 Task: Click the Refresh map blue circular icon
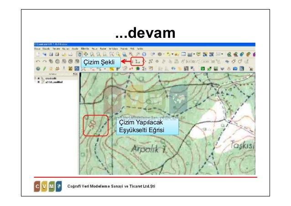pyautogui.click(x=144, y=54)
